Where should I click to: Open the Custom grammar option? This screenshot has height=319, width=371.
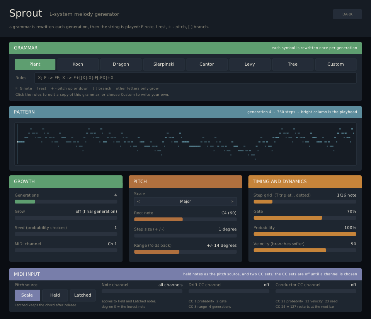(x=335, y=64)
